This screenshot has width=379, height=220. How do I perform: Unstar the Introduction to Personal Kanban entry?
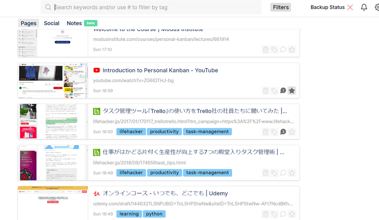(292, 90)
